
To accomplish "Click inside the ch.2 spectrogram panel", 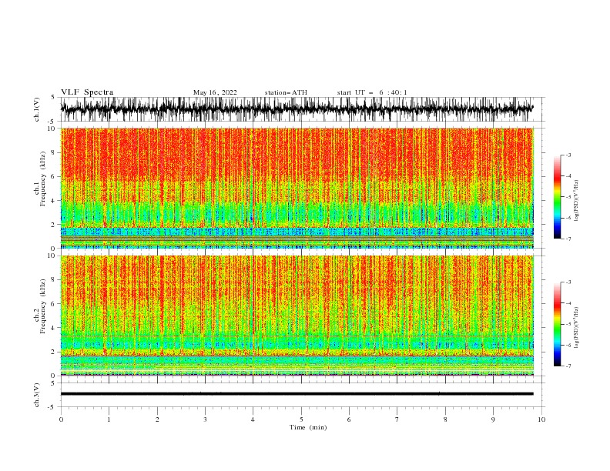I will (297, 316).
